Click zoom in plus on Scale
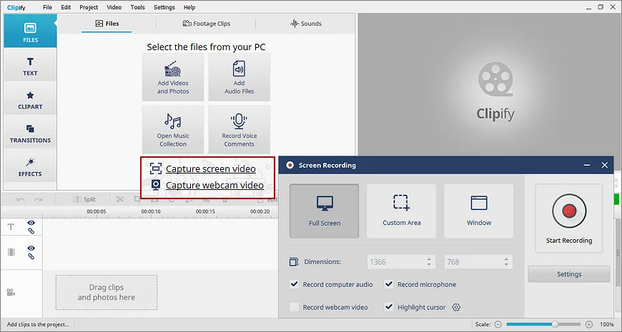 (589, 324)
